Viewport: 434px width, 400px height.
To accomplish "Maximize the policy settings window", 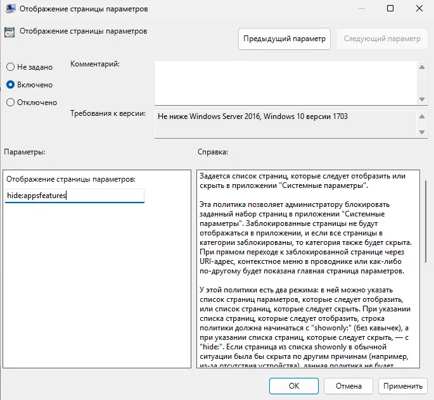I will click(x=390, y=9).
